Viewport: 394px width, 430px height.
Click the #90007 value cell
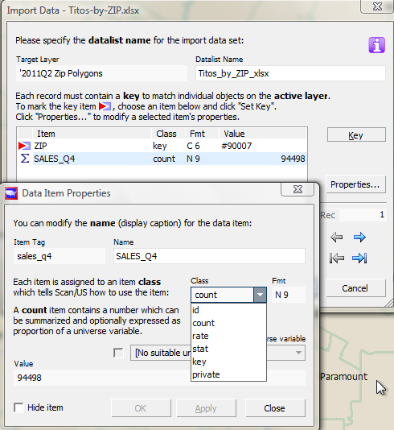(236, 146)
